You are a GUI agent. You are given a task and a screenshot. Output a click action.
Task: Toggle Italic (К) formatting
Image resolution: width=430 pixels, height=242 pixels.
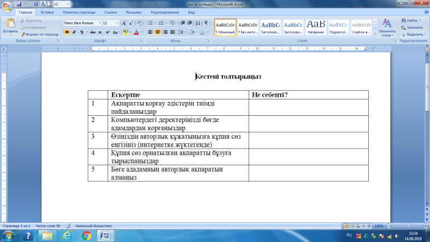pyautogui.click(x=74, y=32)
